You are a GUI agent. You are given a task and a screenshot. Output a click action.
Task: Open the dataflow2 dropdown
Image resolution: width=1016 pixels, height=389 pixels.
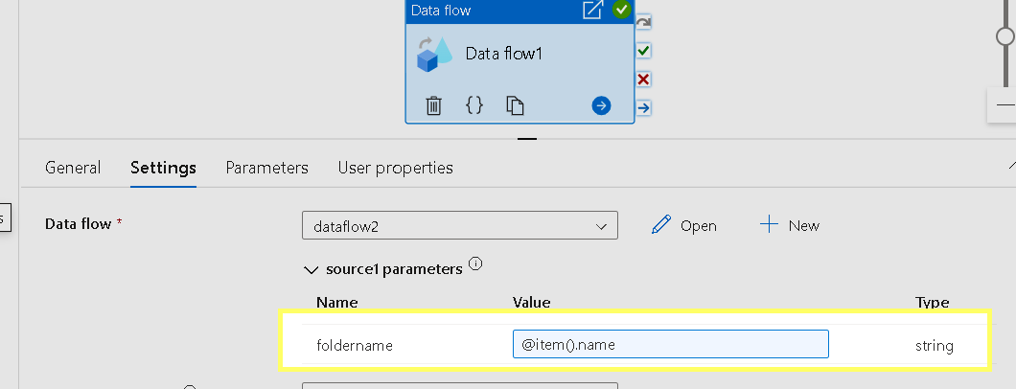(x=460, y=226)
